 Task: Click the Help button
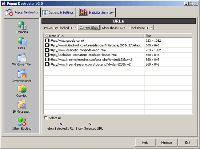145,142
